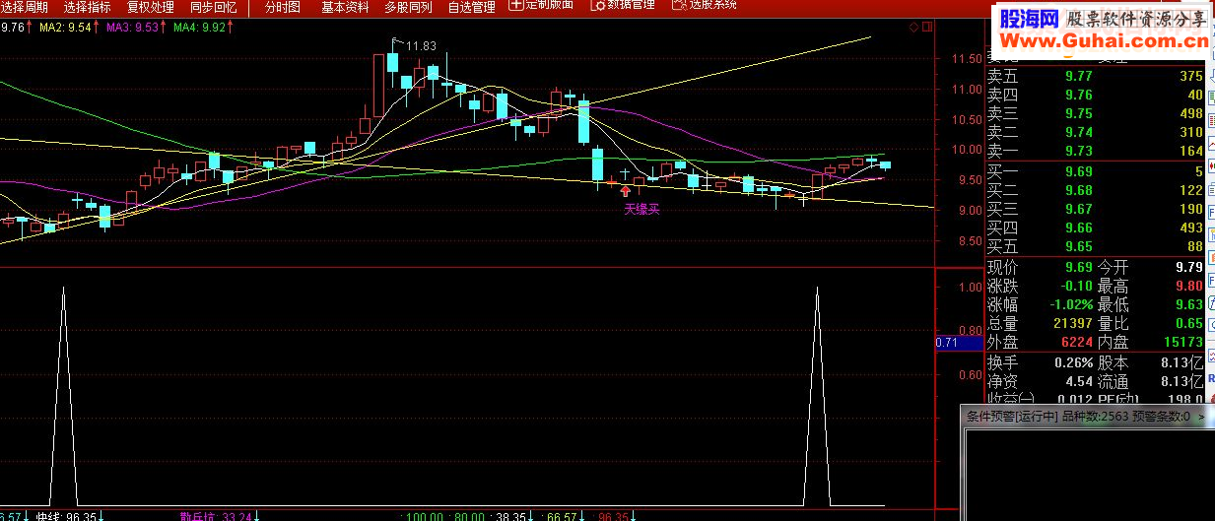Click the right spike in indicator subchart
The width and height of the screenshot is (1215, 521).
817,394
